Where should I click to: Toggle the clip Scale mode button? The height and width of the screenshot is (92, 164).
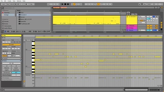tap(4, 56)
